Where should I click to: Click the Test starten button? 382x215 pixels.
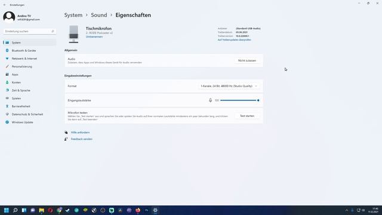[x=247, y=116]
